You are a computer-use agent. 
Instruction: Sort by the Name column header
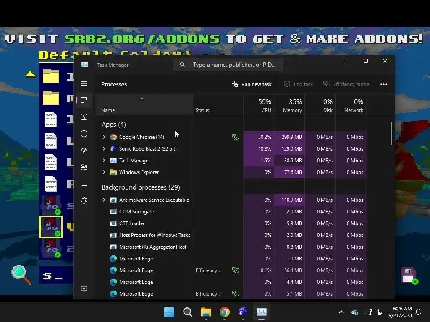(144, 105)
